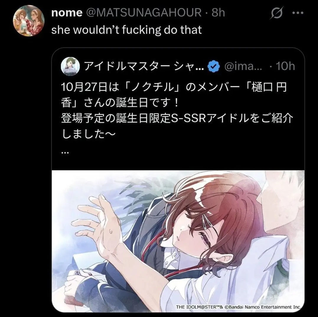Open the nome display name
Image resolution: width=318 pixels, height=317 pixels.
pyautogui.click(x=67, y=13)
